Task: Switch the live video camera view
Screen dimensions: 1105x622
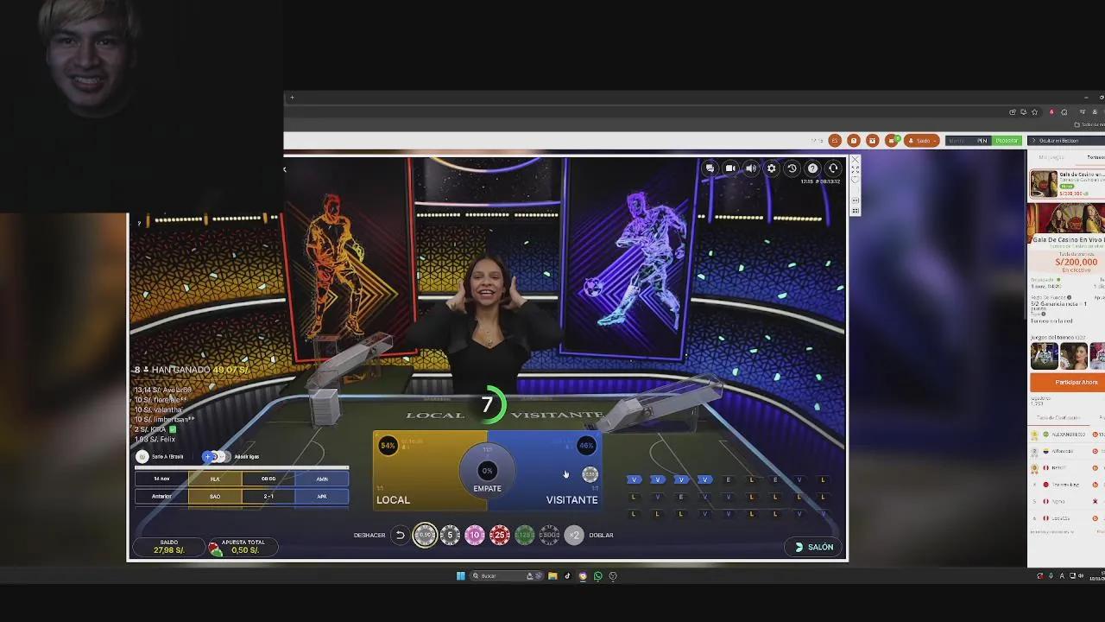Action: 729,169
